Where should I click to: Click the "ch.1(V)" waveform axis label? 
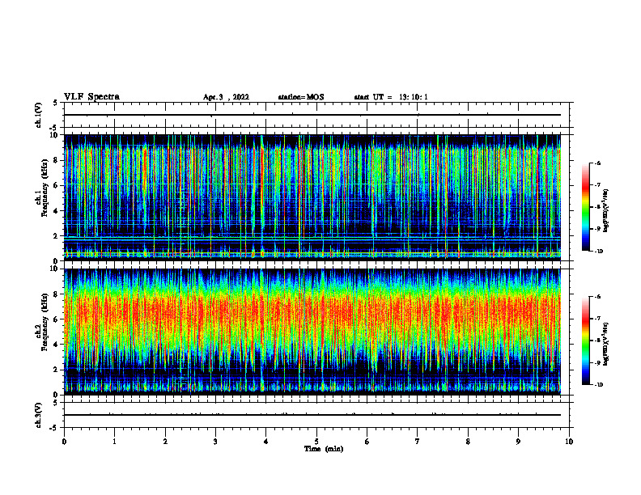(x=38, y=115)
